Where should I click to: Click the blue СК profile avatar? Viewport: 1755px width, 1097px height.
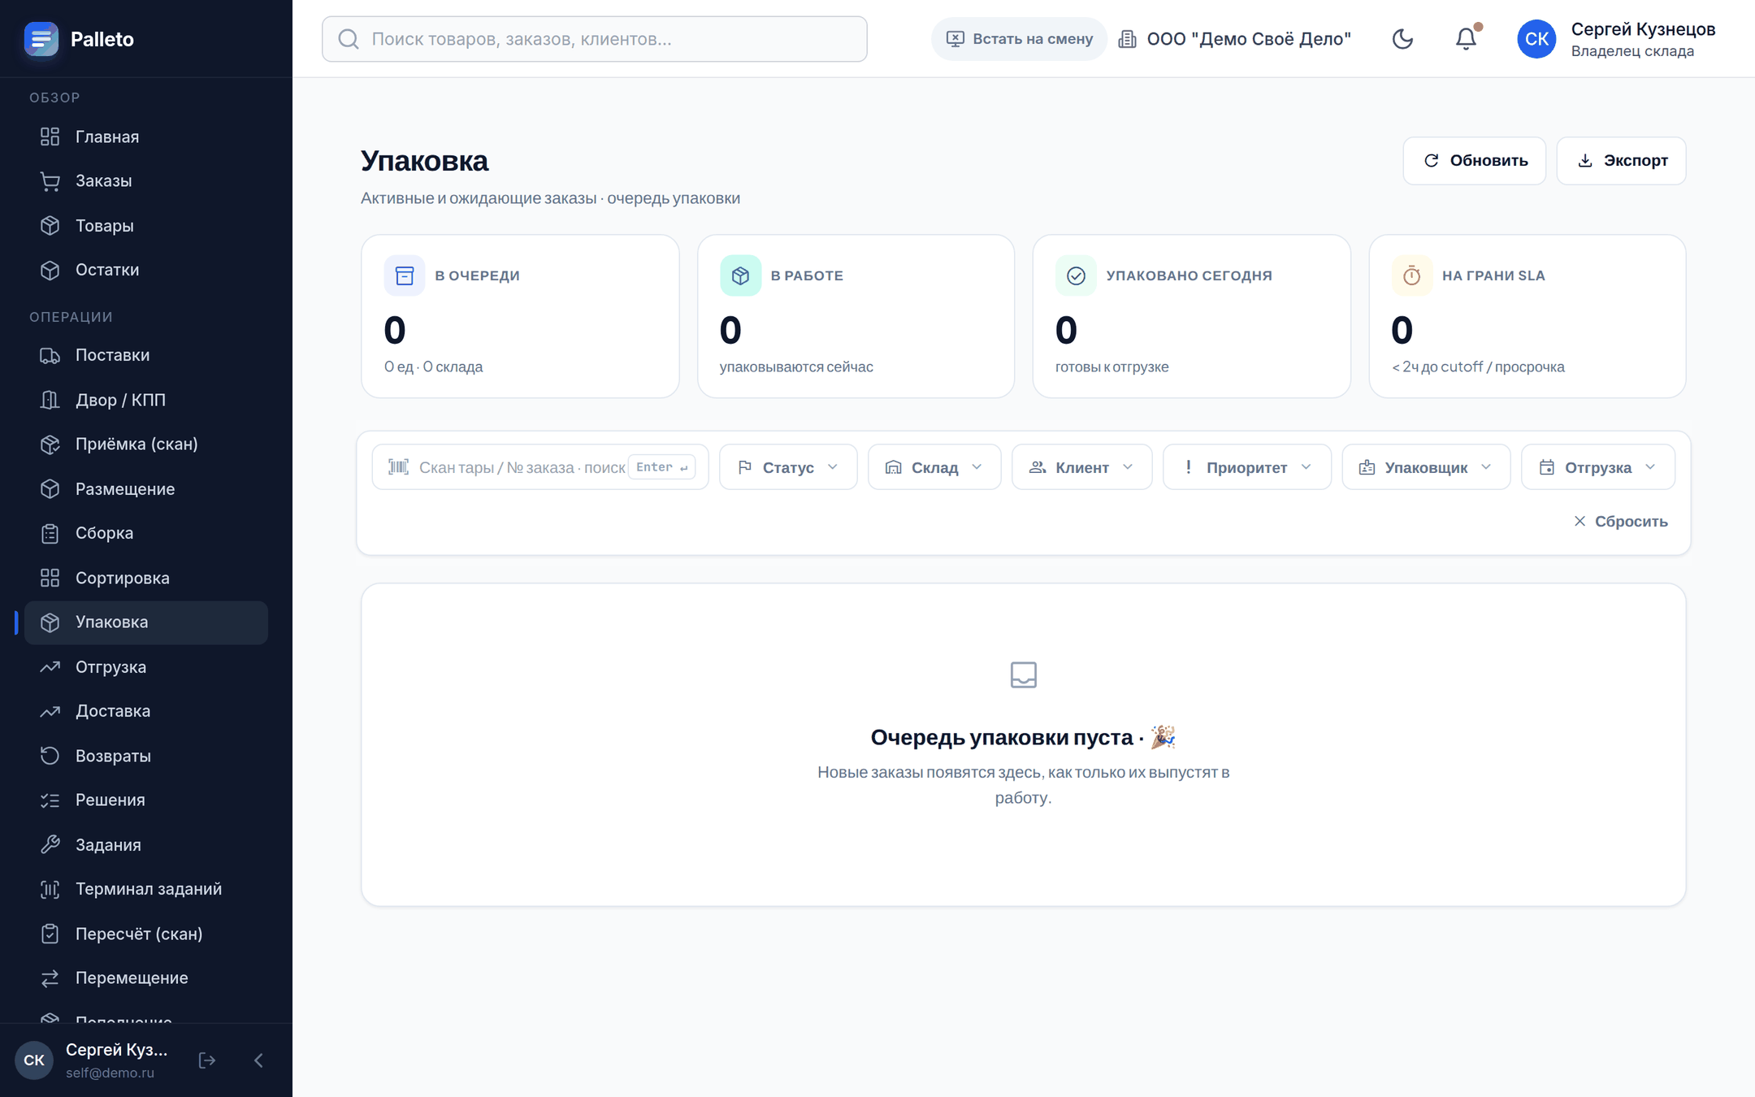(1536, 39)
